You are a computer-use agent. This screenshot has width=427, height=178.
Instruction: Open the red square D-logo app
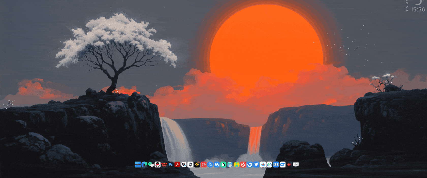pyautogui.click(x=203, y=165)
